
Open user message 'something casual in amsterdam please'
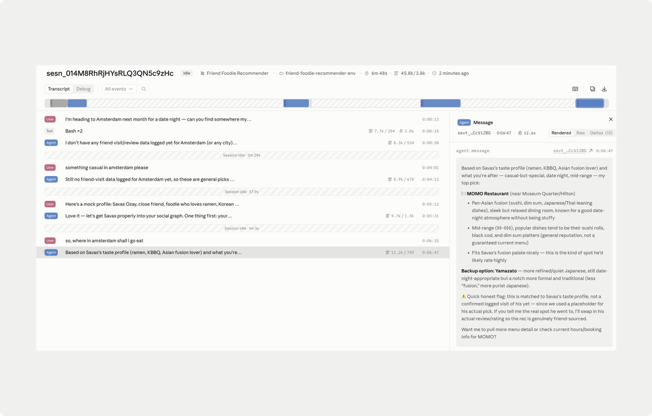[242, 168]
